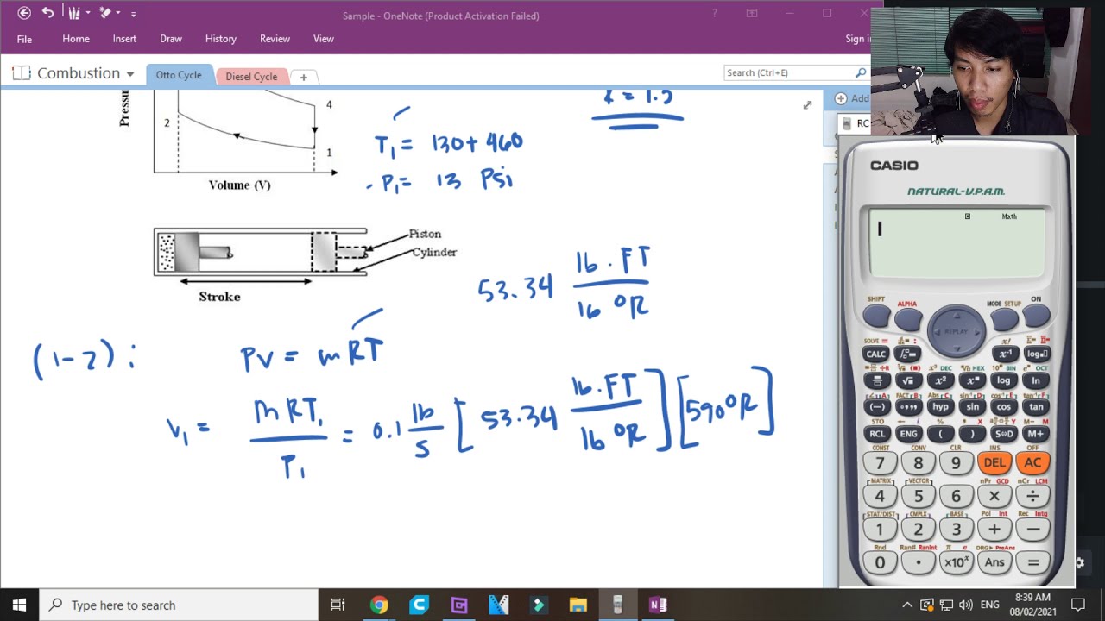Click the Undo icon in OneNote
The width and height of the screenshot is (1105, 621).
tap(47, 13)
